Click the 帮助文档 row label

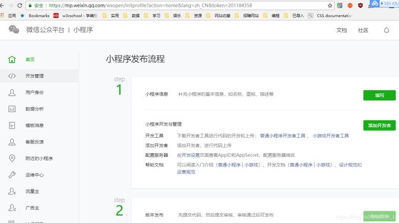(x=154, y=165)
